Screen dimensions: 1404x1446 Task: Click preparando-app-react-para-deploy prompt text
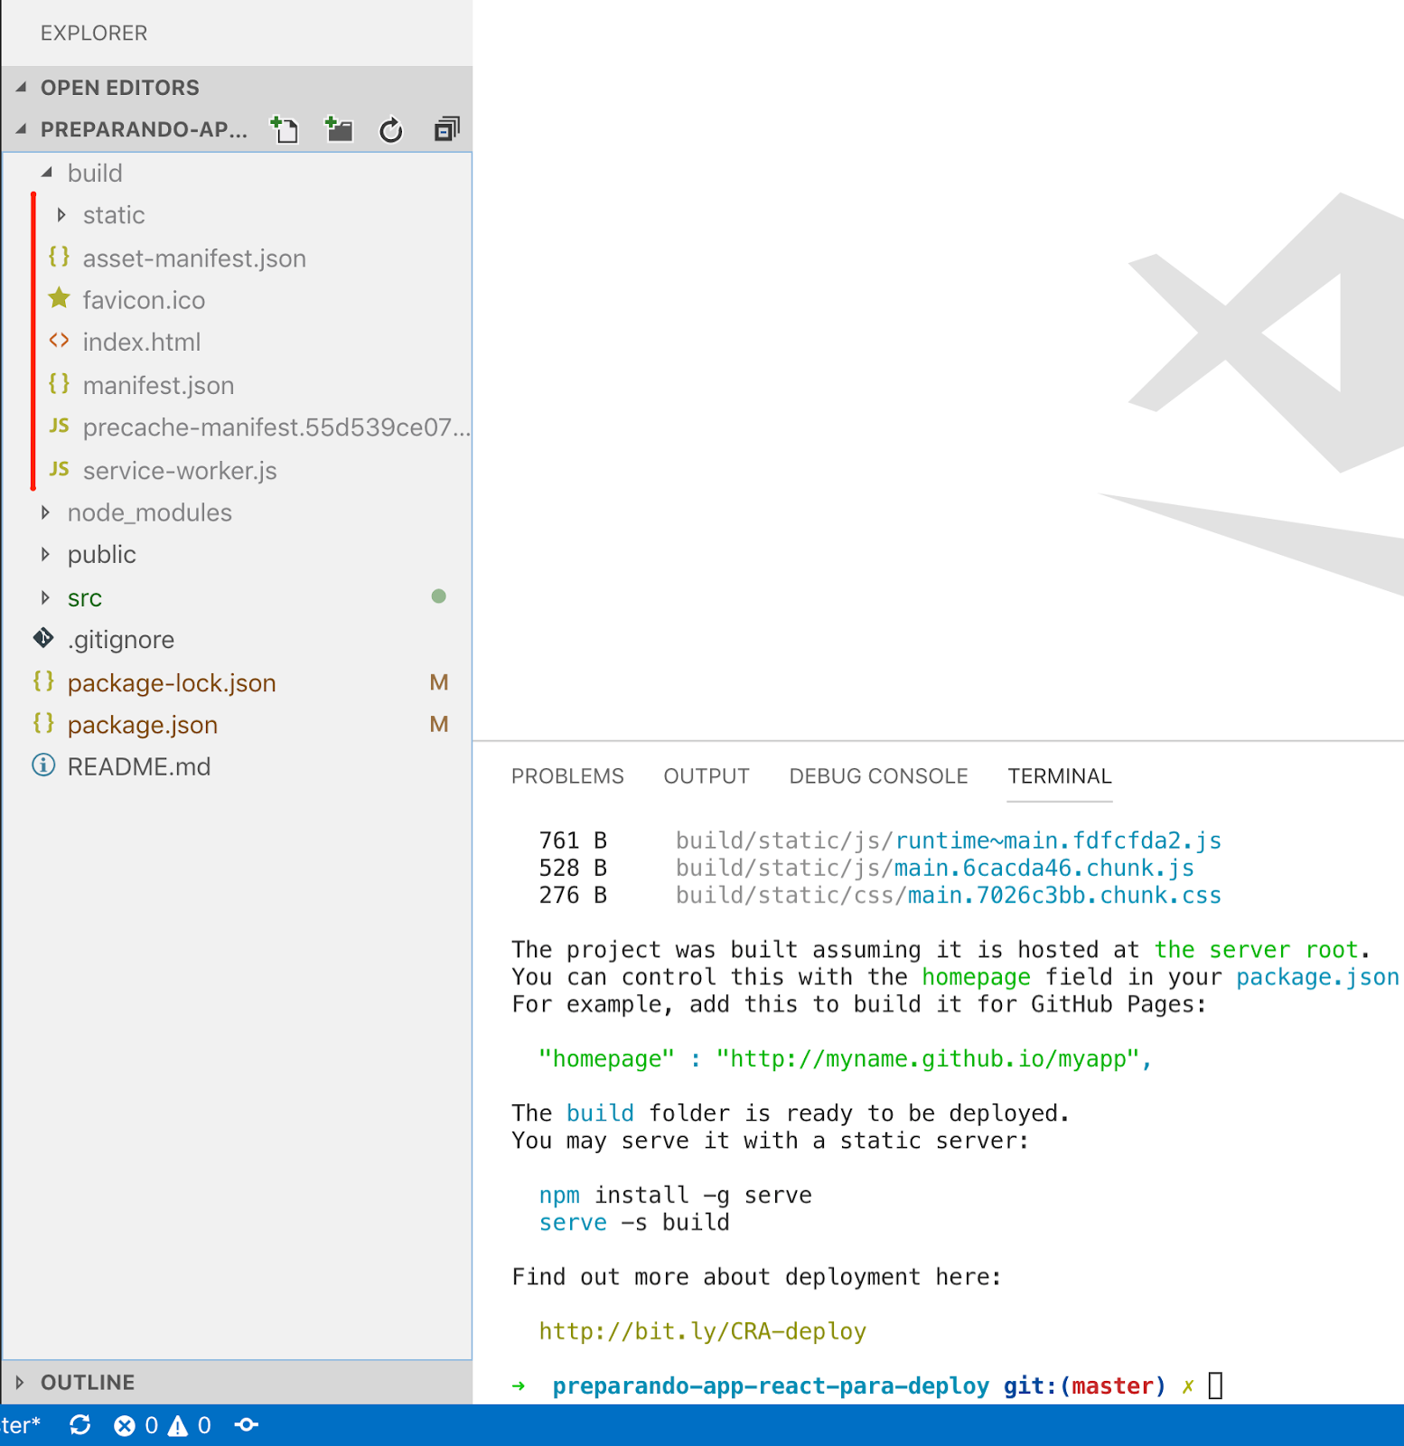pyautogui.click(x=771, y=1385)
